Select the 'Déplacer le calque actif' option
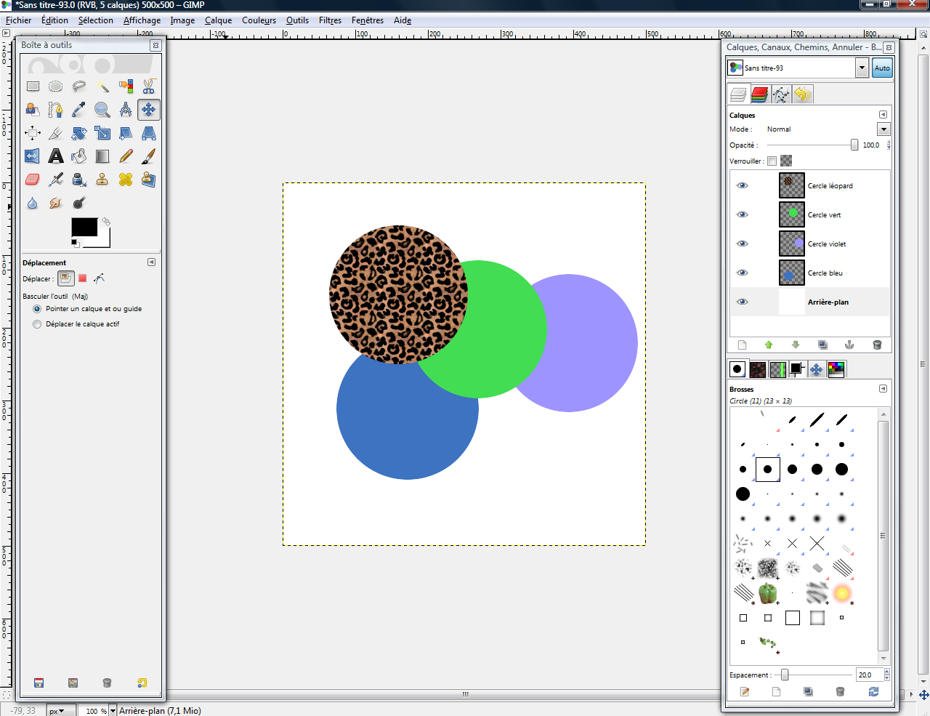The width and height of the screenshot is (930, 716). coord(37,324)
